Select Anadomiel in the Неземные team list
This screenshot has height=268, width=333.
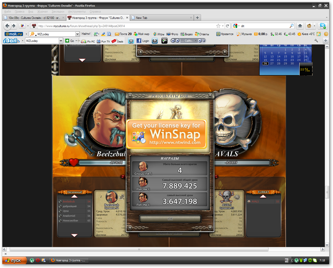75,216
